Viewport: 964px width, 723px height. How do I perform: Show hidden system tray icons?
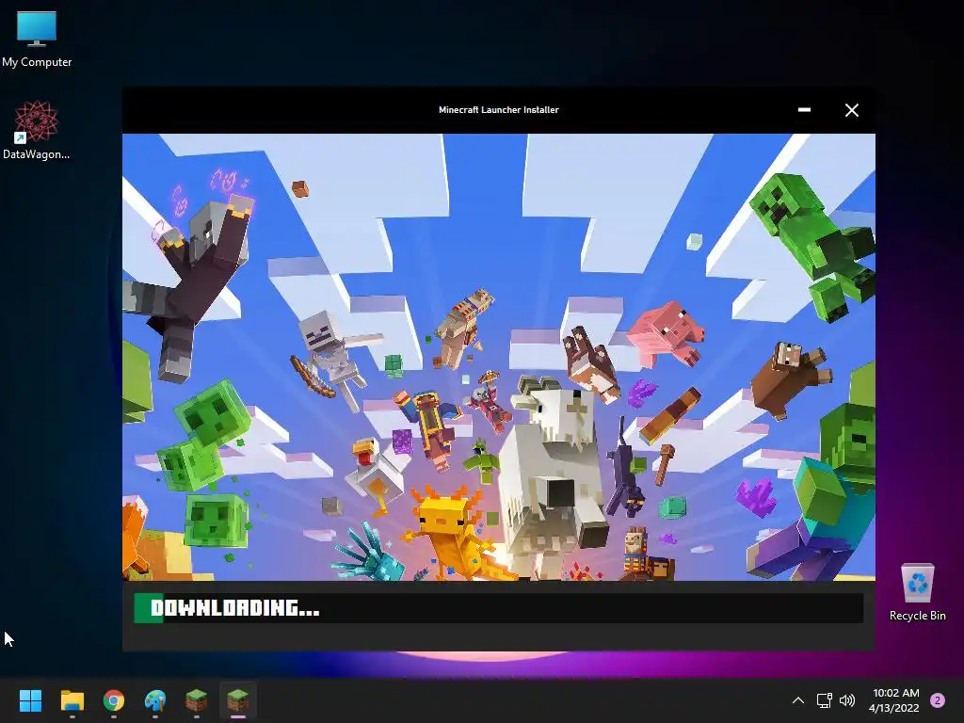coord(798,700)
